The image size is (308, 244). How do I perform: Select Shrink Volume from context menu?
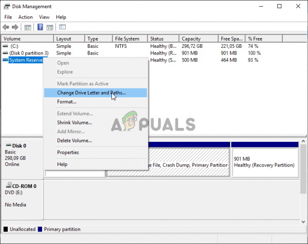(74, 122)
